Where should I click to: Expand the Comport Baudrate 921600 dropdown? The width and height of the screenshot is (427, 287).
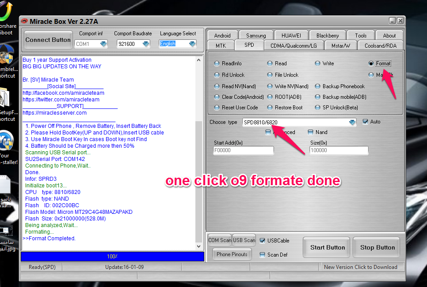(x=146, y=44)
